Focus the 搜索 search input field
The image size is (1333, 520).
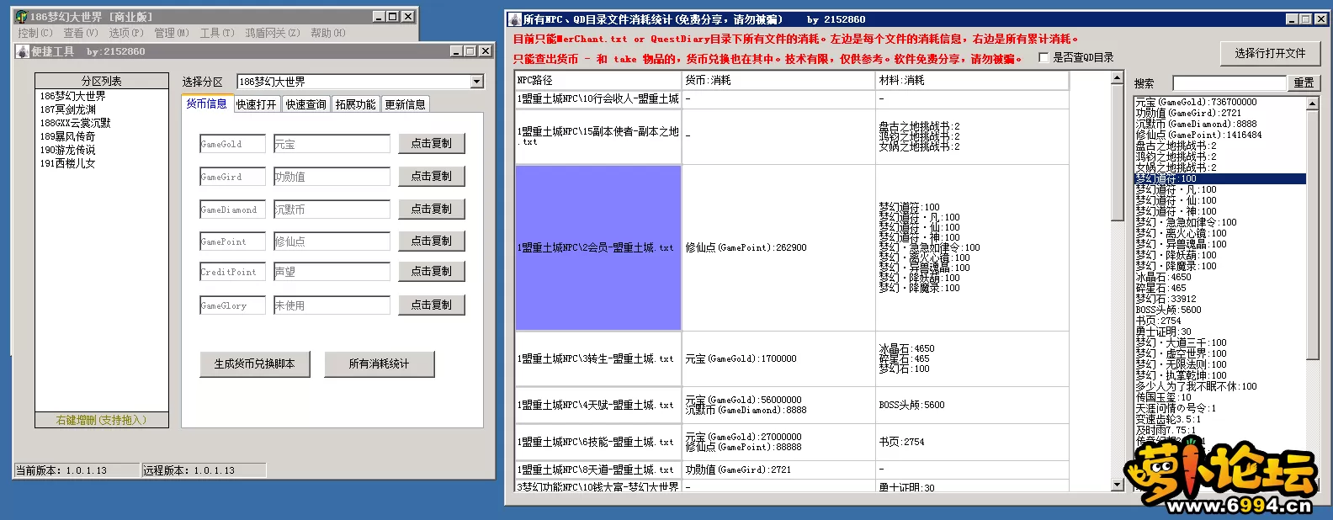[x=1229, y=83]
